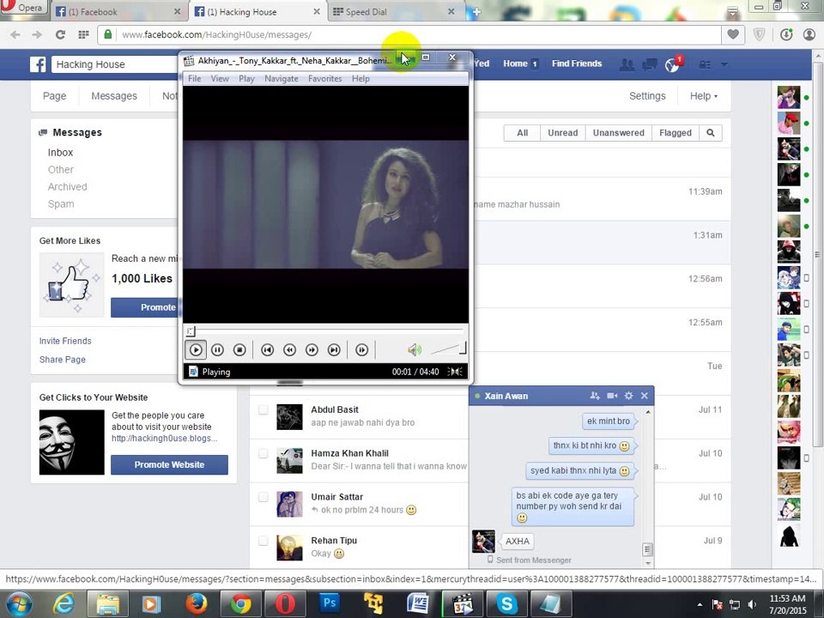Open the Share Page link
This screenshot has width=824, height=618.
pos(62,360)
